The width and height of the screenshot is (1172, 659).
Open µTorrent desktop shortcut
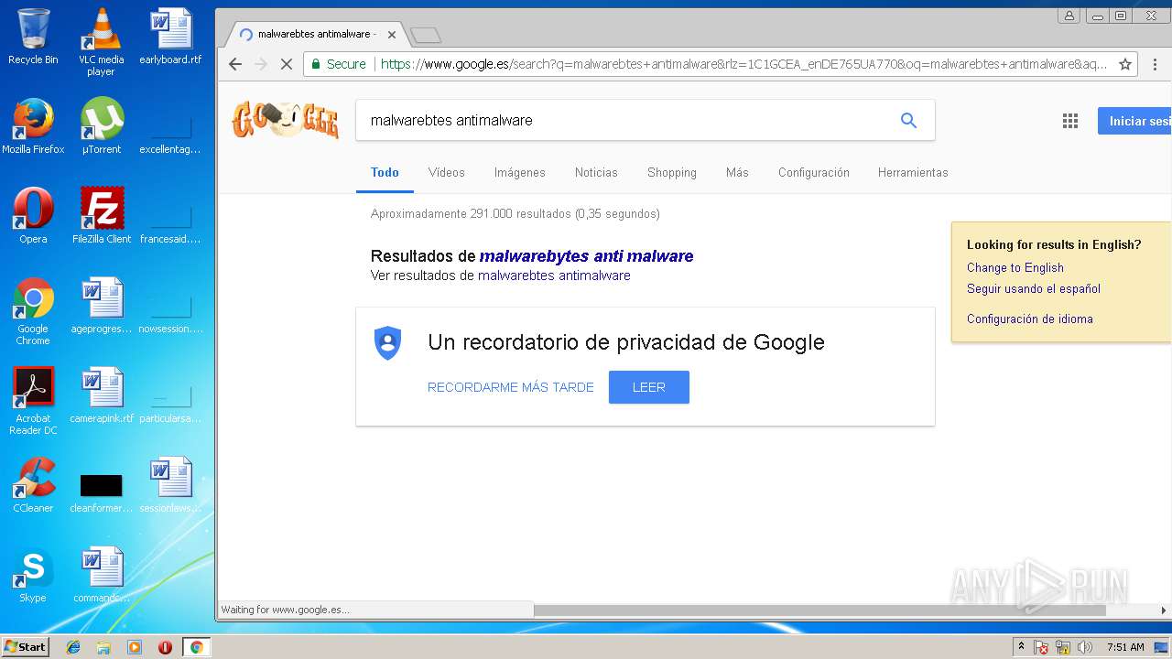click(x=101, y=126)
